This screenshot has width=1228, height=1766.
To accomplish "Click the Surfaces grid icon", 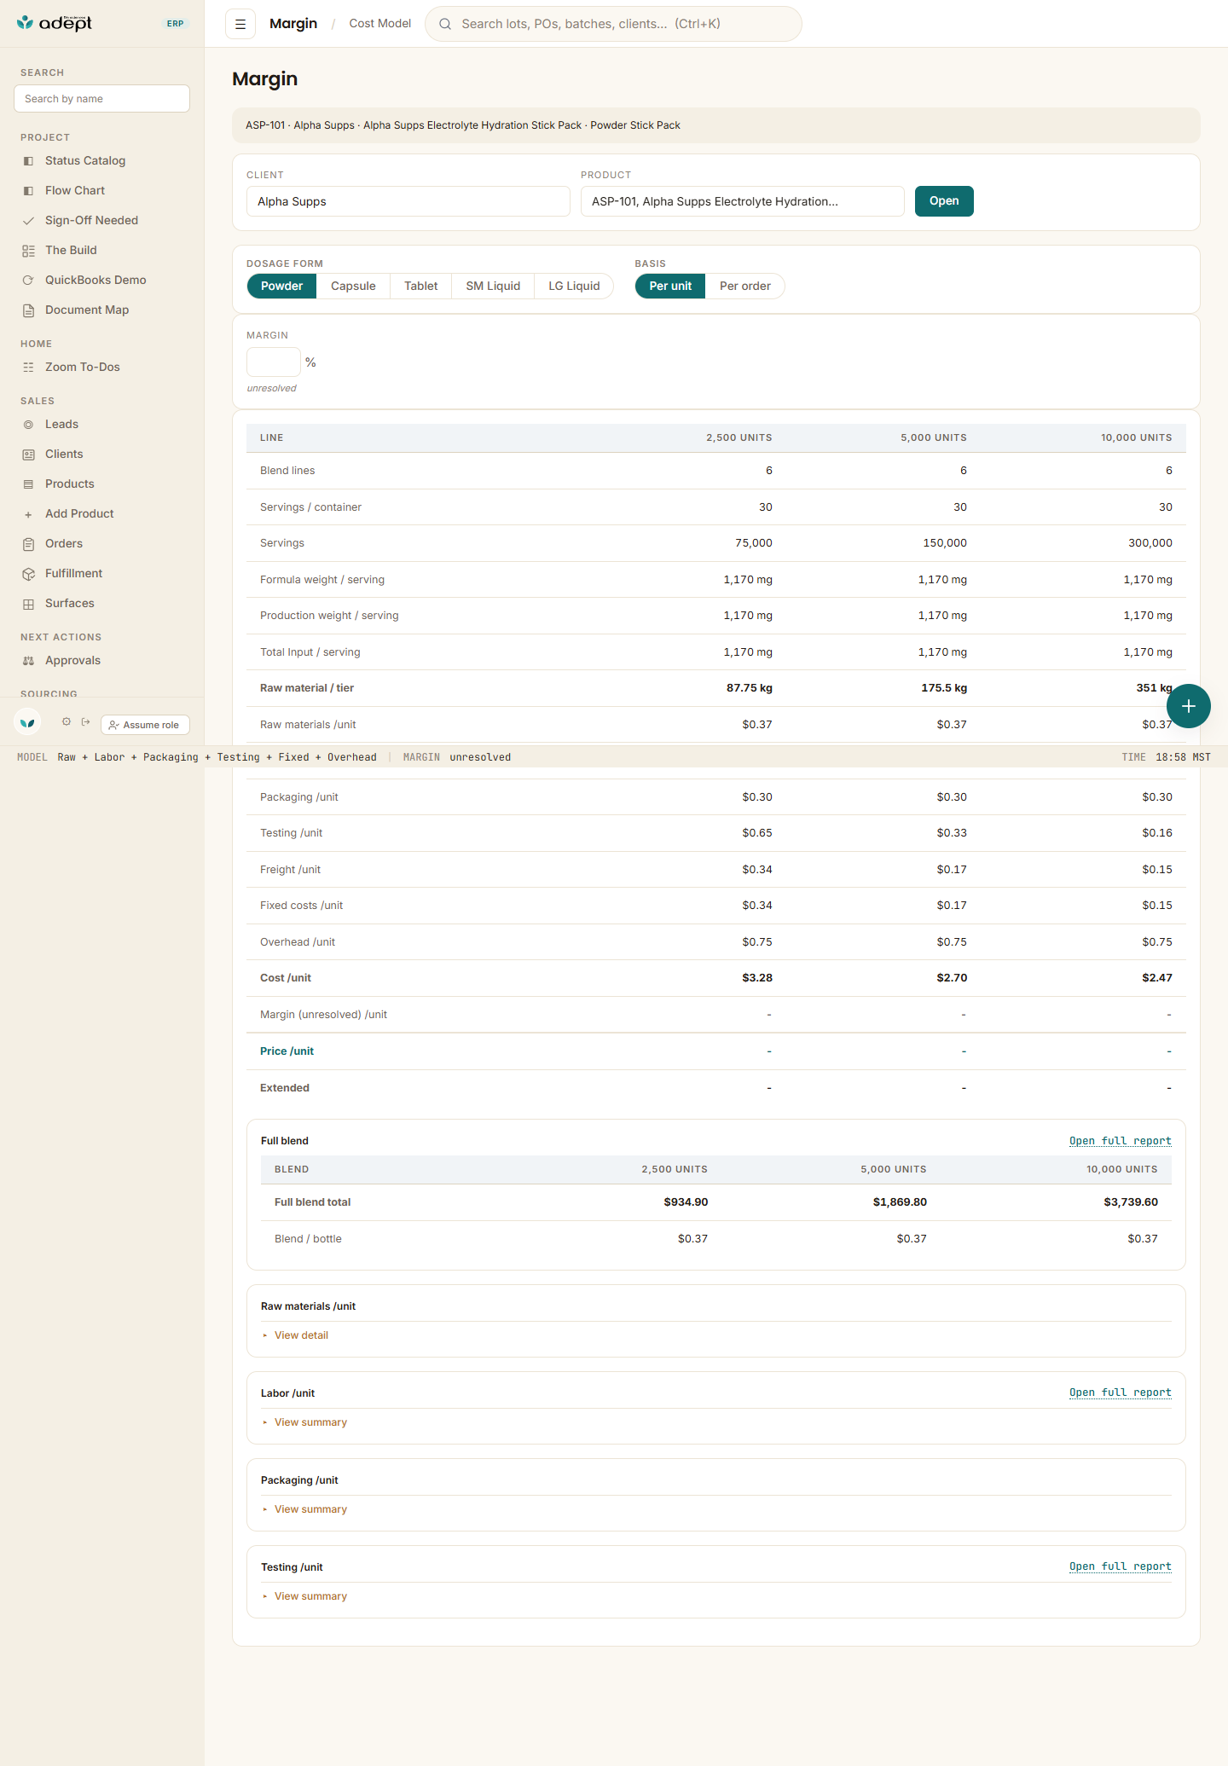I will point(28,604).
